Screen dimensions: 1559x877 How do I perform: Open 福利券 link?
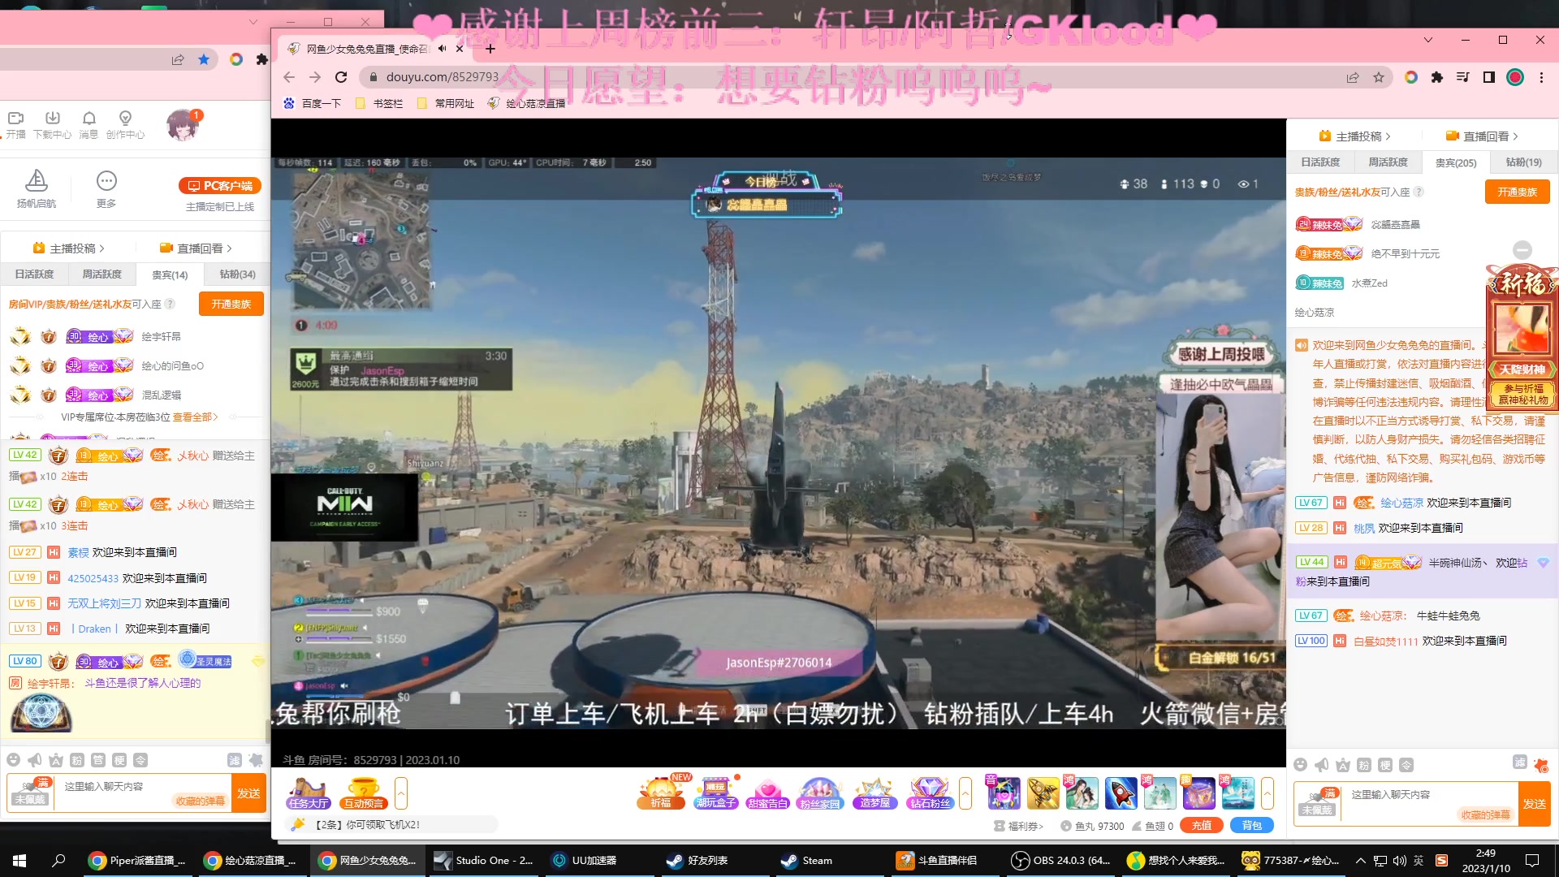click(1019, 826)
